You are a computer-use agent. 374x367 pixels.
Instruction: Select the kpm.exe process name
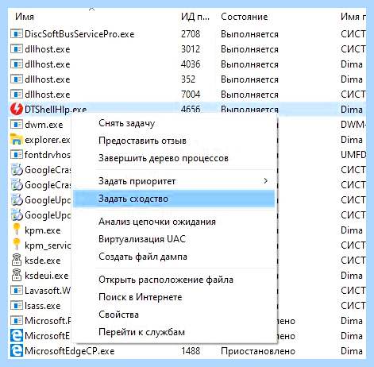click(43, 230)
